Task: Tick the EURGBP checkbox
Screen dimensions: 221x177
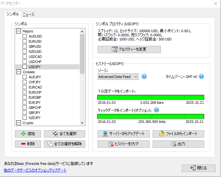Action: [x=25, y=97]
